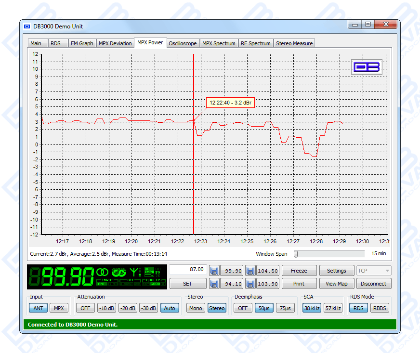This screenshot has width=420, height=353.
Task: Click the app icon in the title bar
Action: tap(27, 26)
